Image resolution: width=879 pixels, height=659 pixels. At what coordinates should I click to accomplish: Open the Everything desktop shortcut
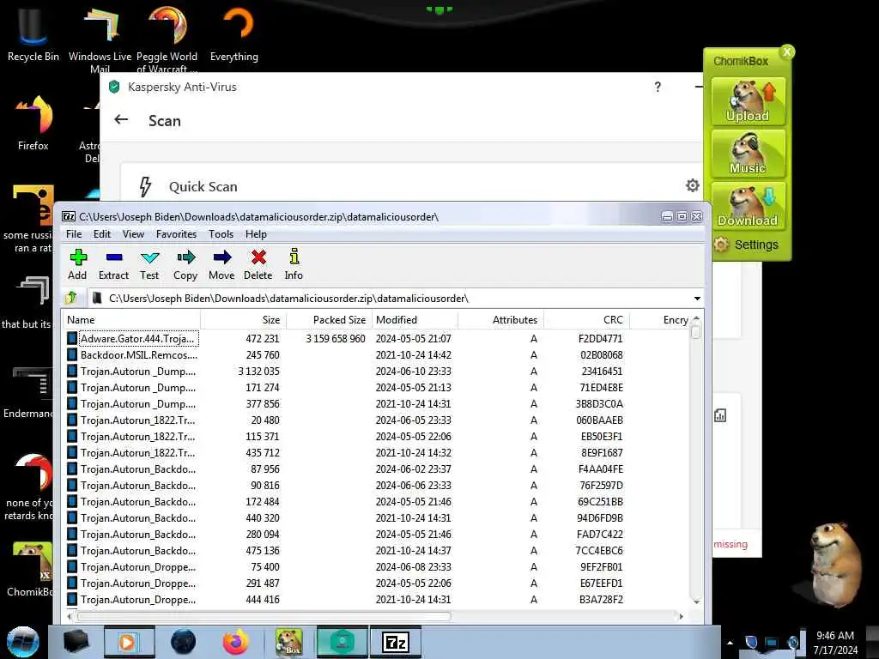pos(234,33)
